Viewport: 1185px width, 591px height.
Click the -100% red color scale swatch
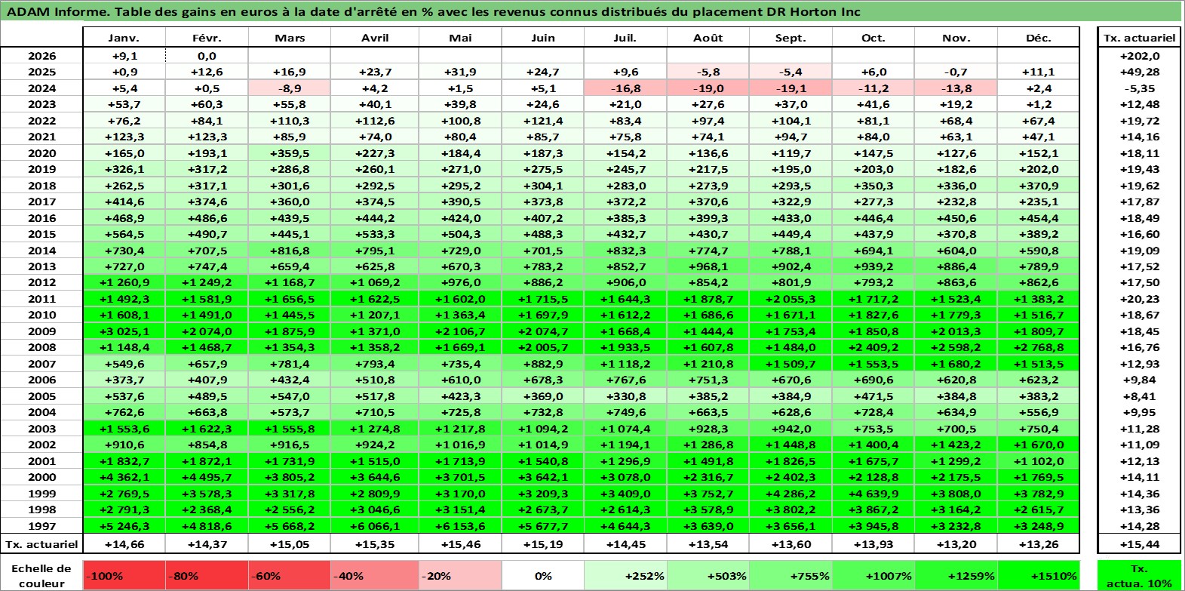(124, 575)
